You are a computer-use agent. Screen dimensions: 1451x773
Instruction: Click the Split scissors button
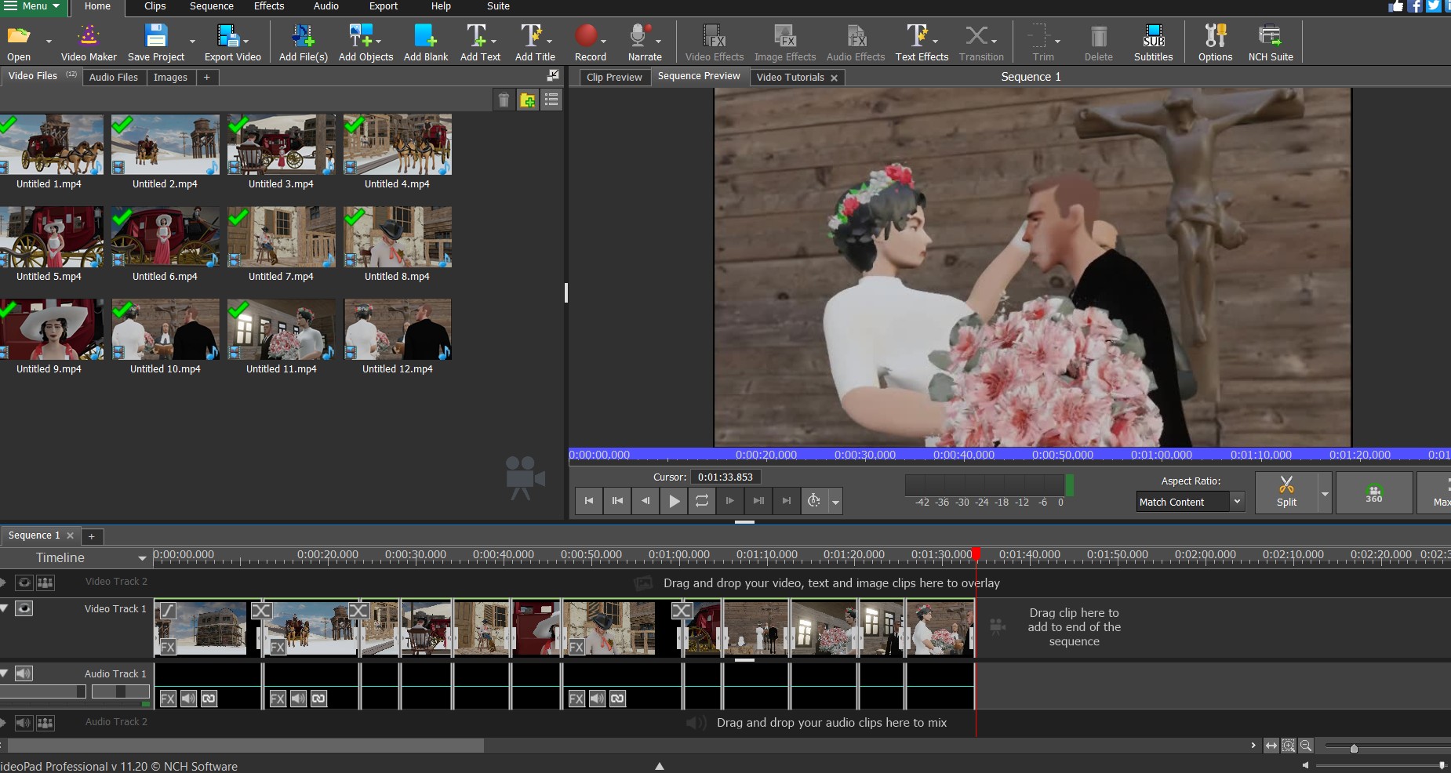(x=1286, y=492)
